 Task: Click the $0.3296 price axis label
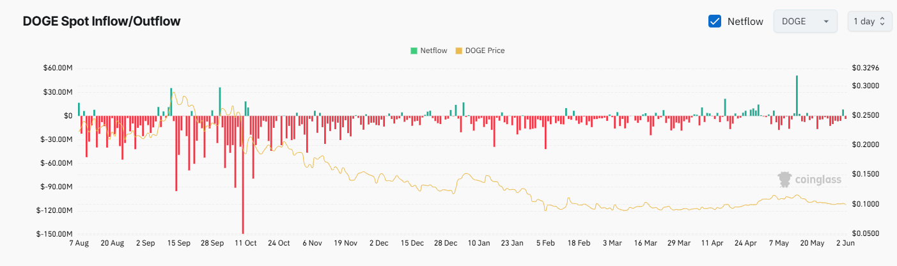[x=866, y=68]
